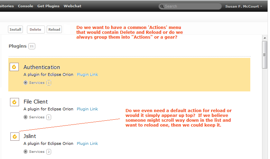This screenshot has height=159, width=270.
Task: Select the File Client plugin title
Action: [36, 102]
